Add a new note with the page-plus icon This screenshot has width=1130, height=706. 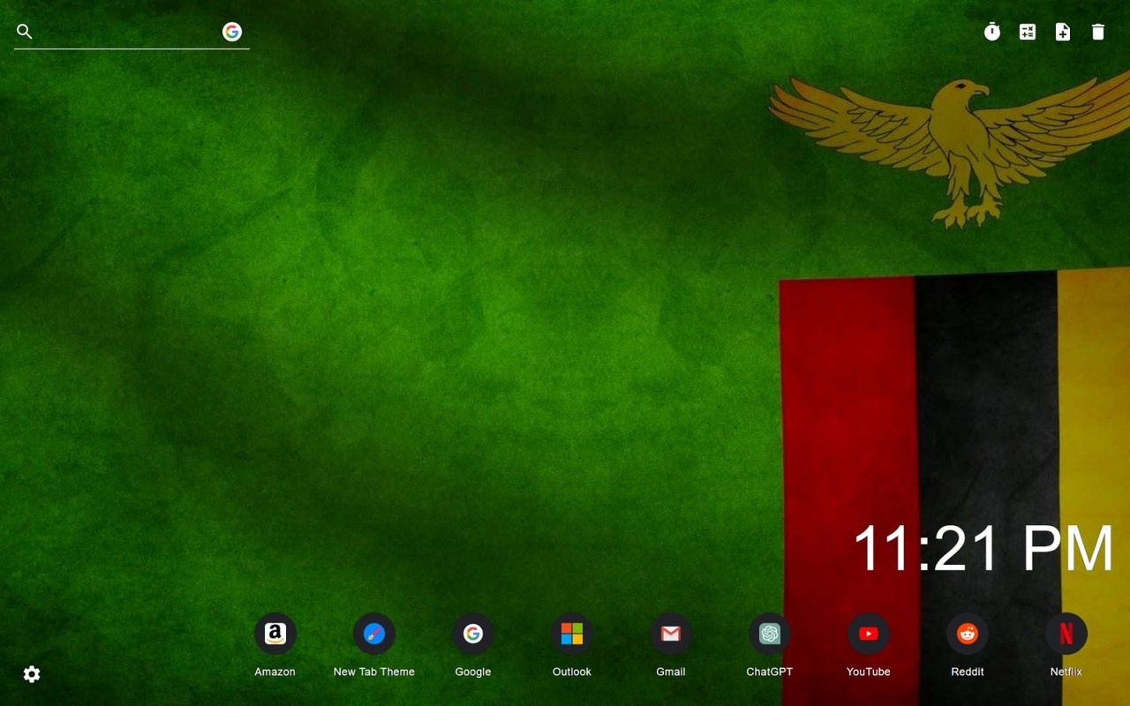[x=1063, y=32]
